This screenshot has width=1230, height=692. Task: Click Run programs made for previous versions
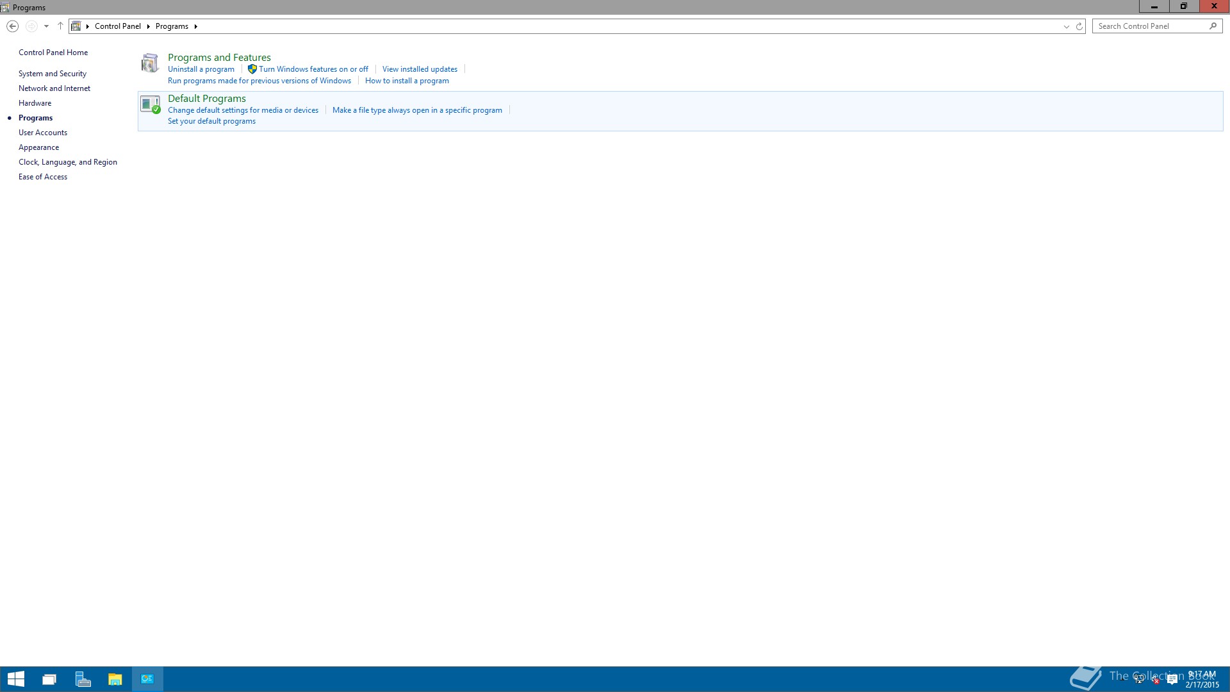(259, 81)
